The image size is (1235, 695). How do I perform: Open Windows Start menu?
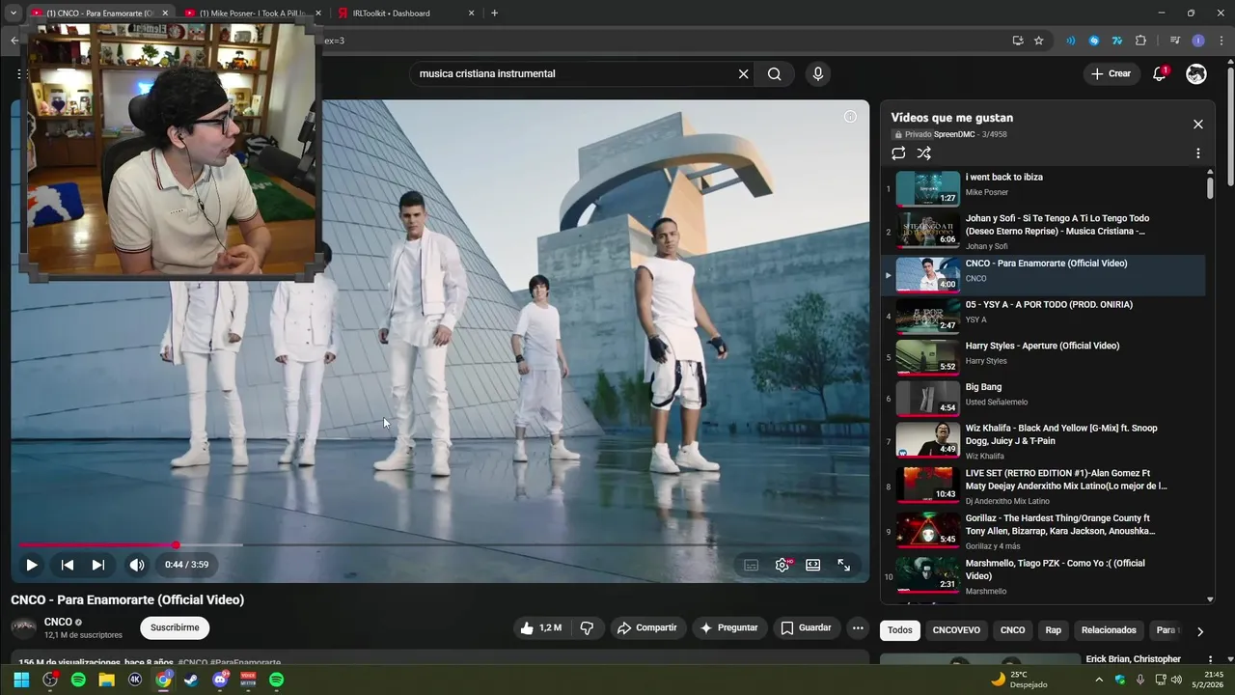tap(21, 680)
